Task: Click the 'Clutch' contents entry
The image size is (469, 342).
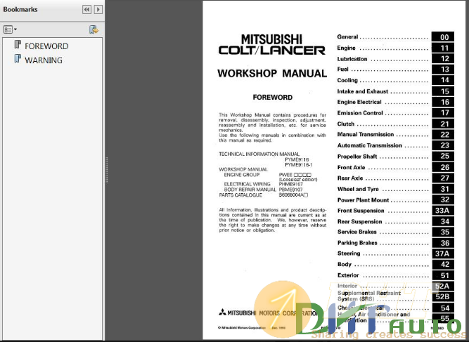Action: coord(346,124)
